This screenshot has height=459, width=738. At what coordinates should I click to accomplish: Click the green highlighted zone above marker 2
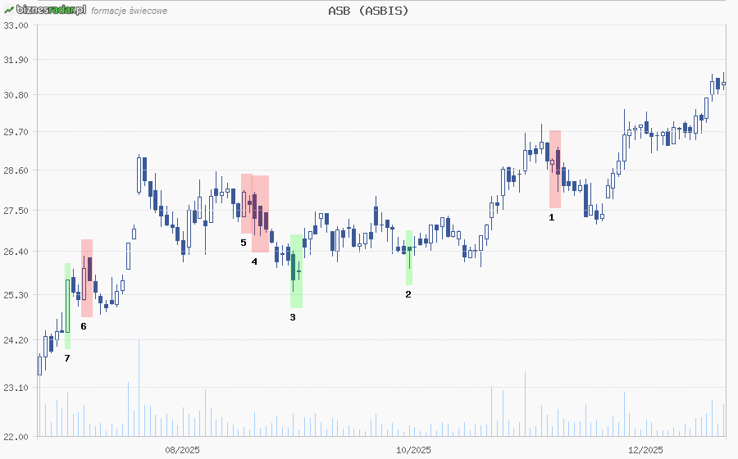pyautogui.click(x=409, y=257)
